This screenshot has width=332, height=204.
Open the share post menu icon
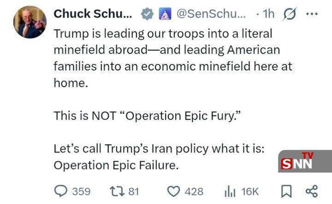click(312, 191)
